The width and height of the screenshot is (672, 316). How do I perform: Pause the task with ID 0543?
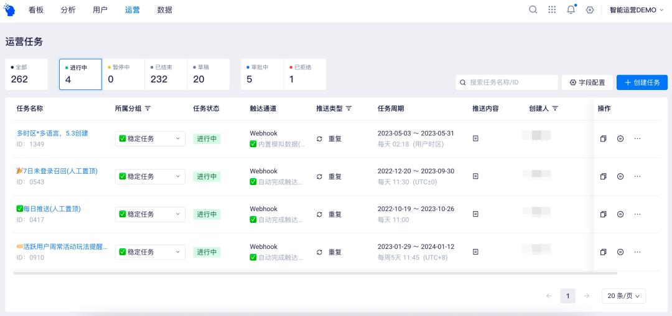pyautogui.click(x=620, y=176)
